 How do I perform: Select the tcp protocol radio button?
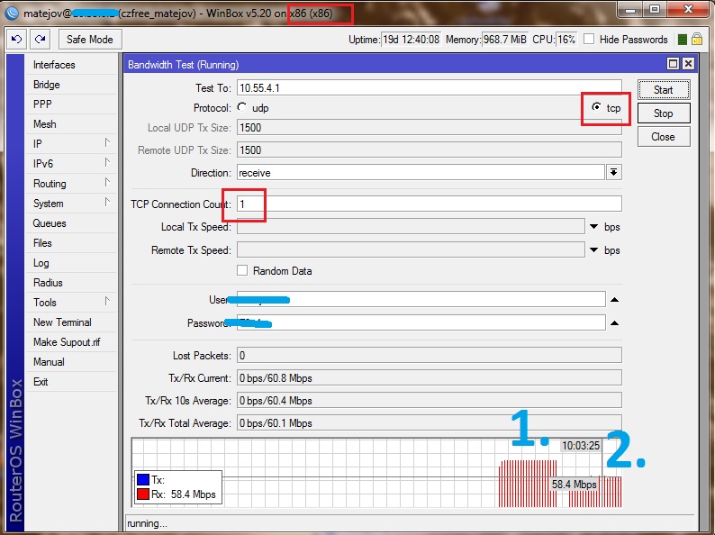point(596,107)
